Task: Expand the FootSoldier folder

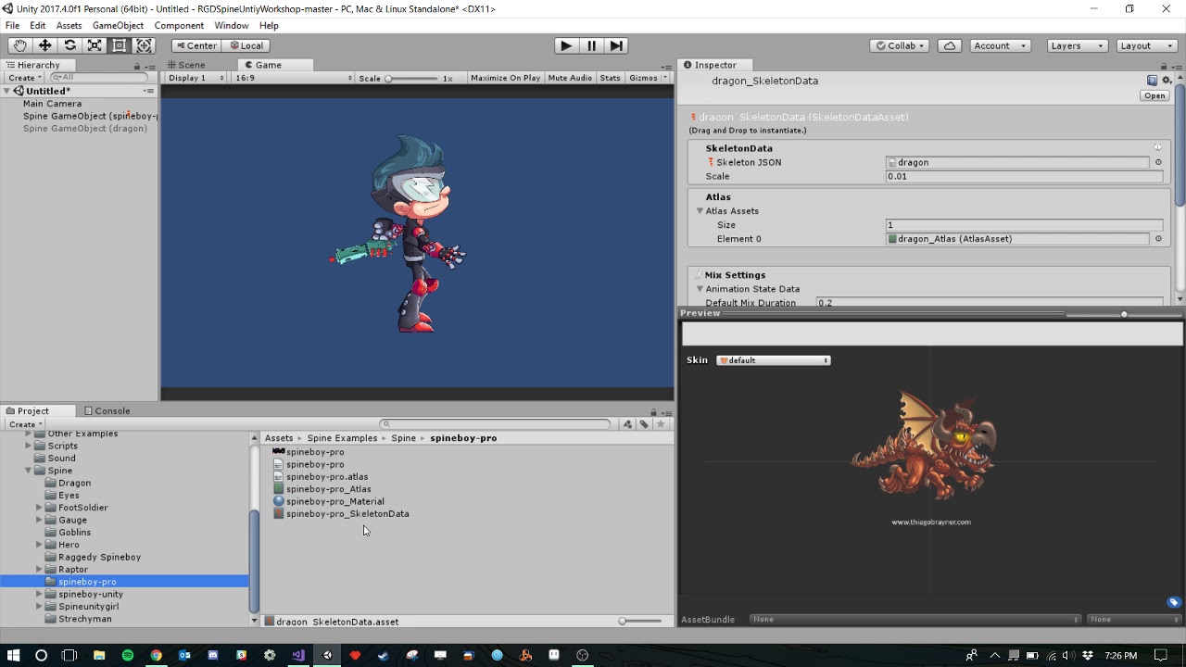Action: pyautogui.click(x=39, y=508)
